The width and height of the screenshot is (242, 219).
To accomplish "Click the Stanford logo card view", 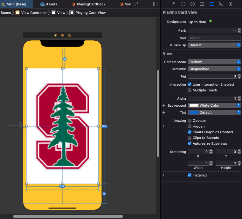I will (x=62, y=126).
